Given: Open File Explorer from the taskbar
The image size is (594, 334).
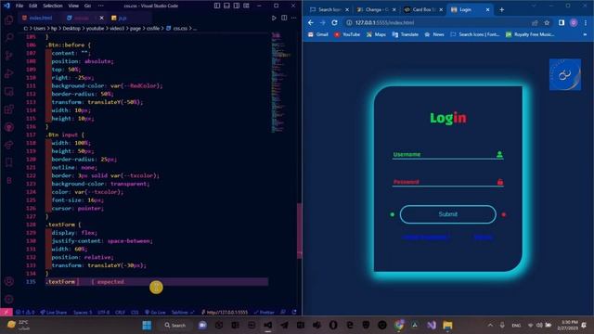Looking at the screenshot, I should pyautogui.click(x=447, y=325).
